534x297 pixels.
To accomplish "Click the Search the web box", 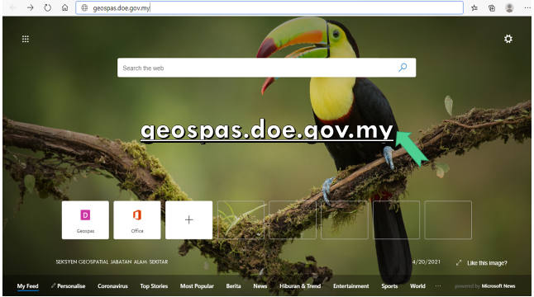I will click(x=266, y=68).
